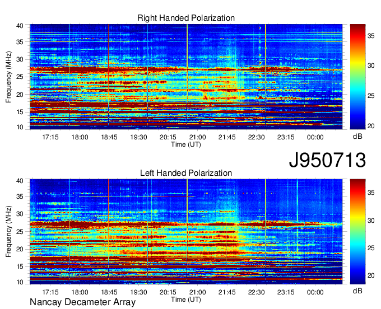Click "22:30" tick on right-handed plot time axis
The image size is (381, 309).
257,137
